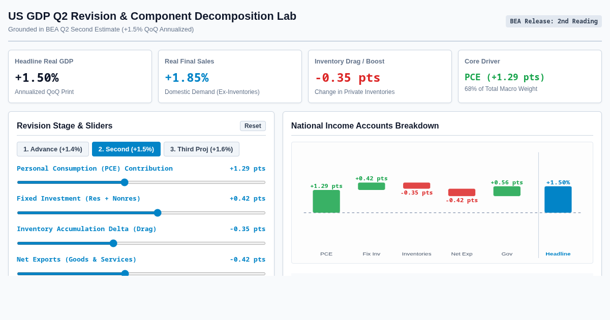Viewport: 610px width, 320px height.
Task: Click the Headline axis label in chart
Action: tap(558, 254)
